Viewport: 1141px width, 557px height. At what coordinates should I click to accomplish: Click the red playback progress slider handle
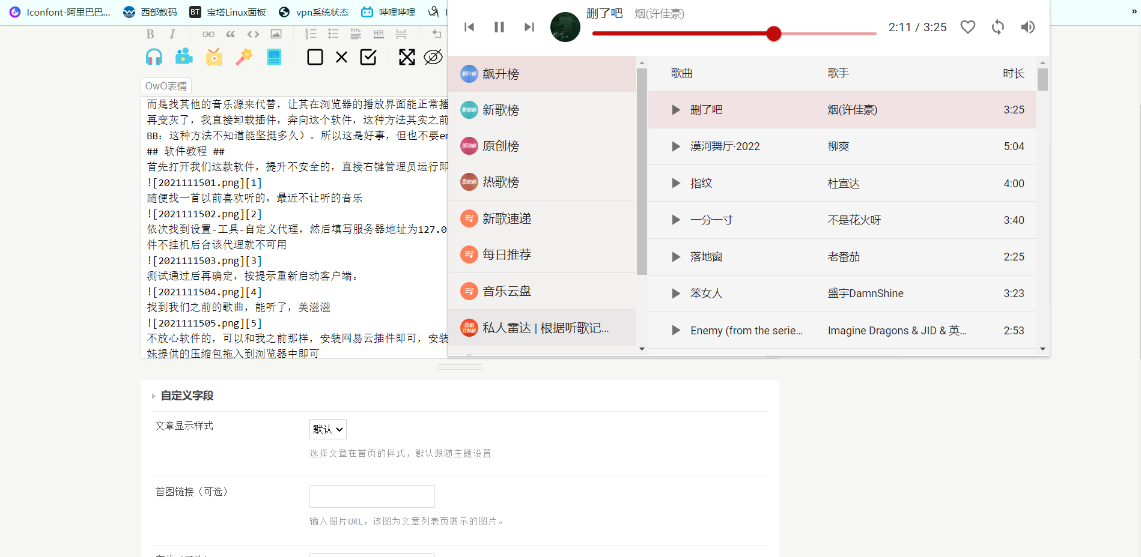pos(774,34)
